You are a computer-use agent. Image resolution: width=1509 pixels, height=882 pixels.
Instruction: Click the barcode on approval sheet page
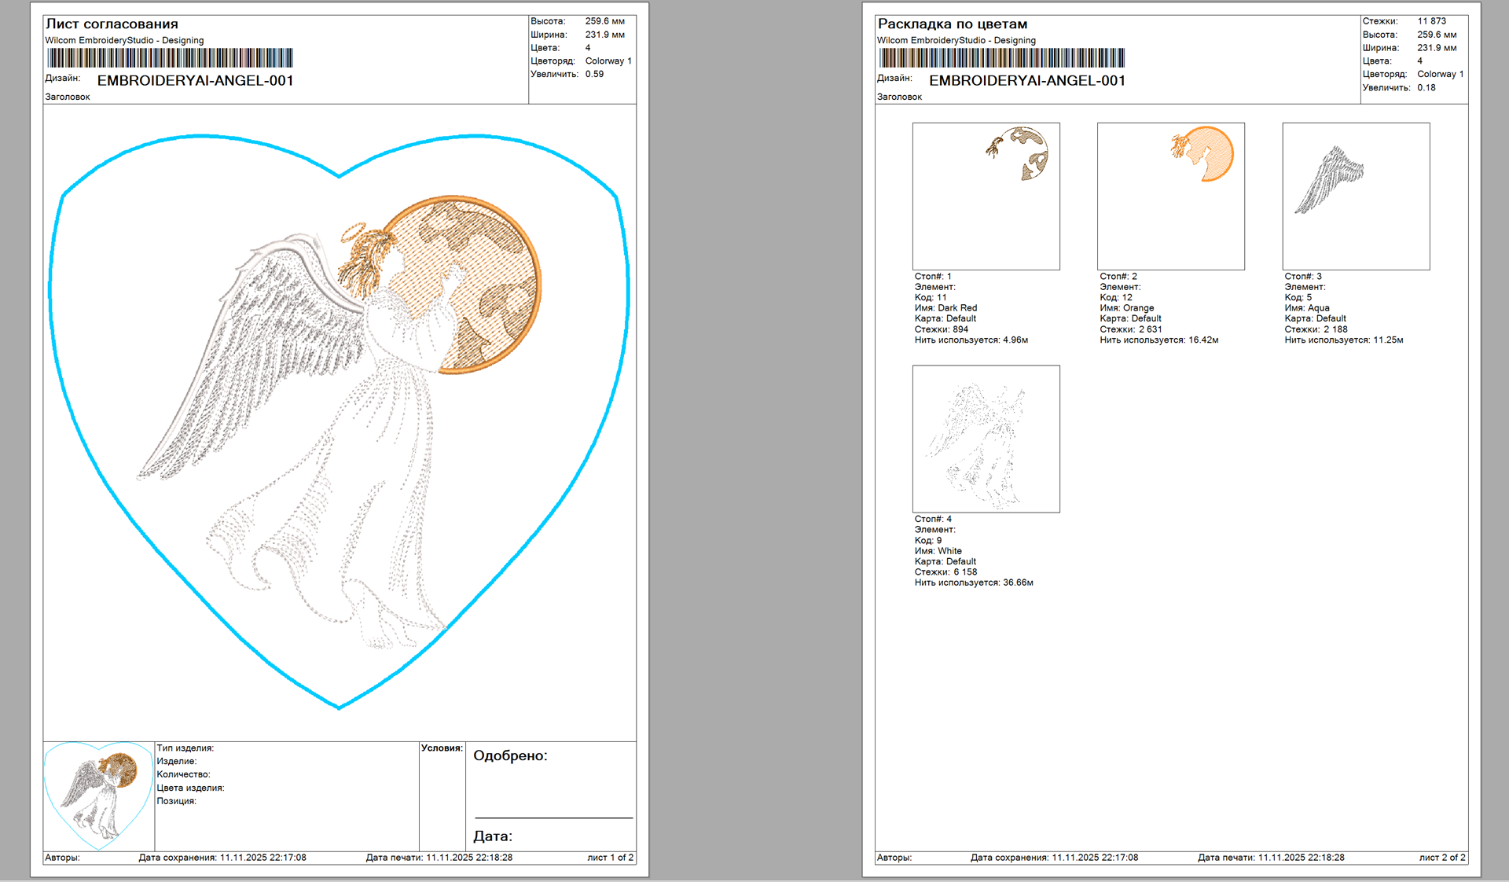170,58
